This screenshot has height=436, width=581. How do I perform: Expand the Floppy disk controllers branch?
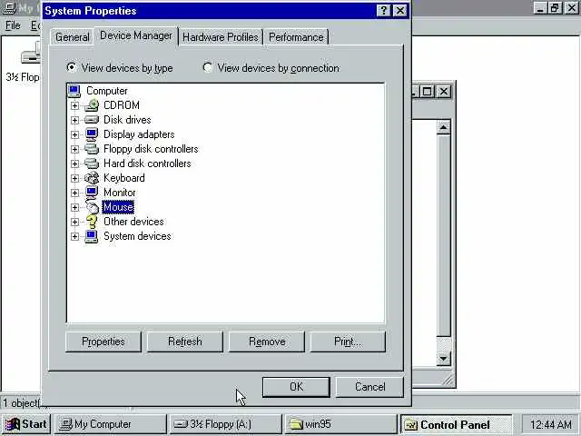click(x=74, y=149)
